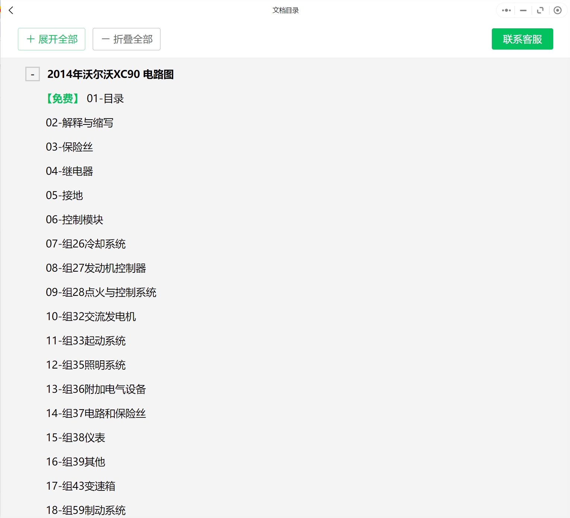Open the 04-继电器 chapter
The image size is (570, 518).
coord(69,171)
